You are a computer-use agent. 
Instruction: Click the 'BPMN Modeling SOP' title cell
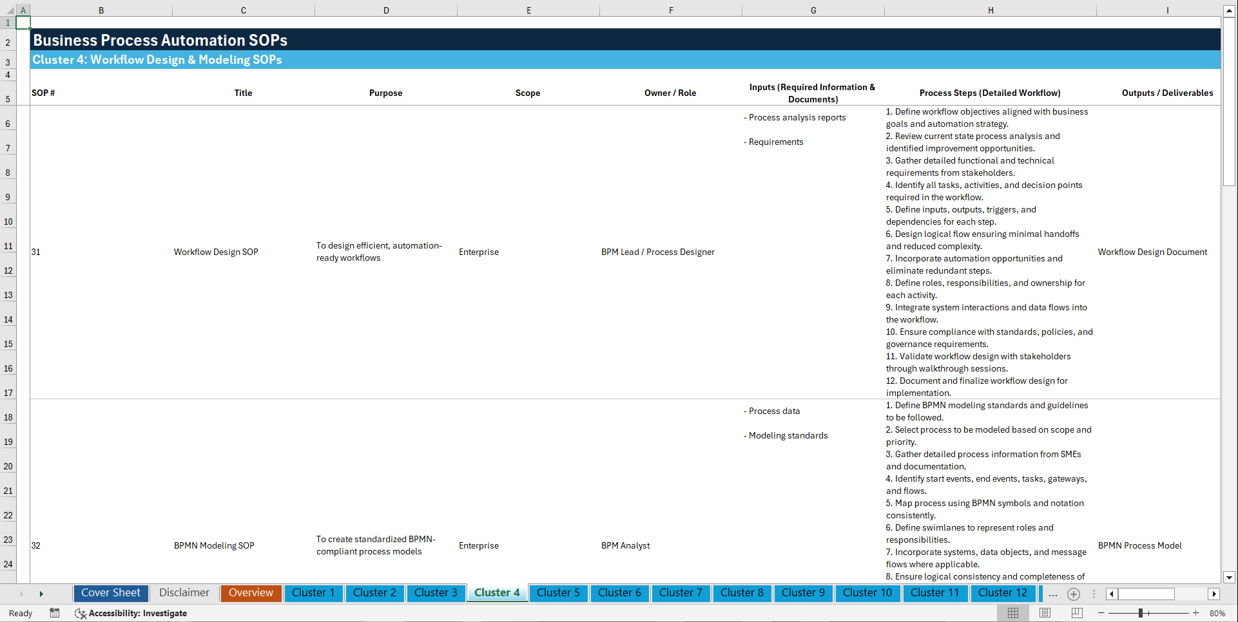tap(214, 545)
